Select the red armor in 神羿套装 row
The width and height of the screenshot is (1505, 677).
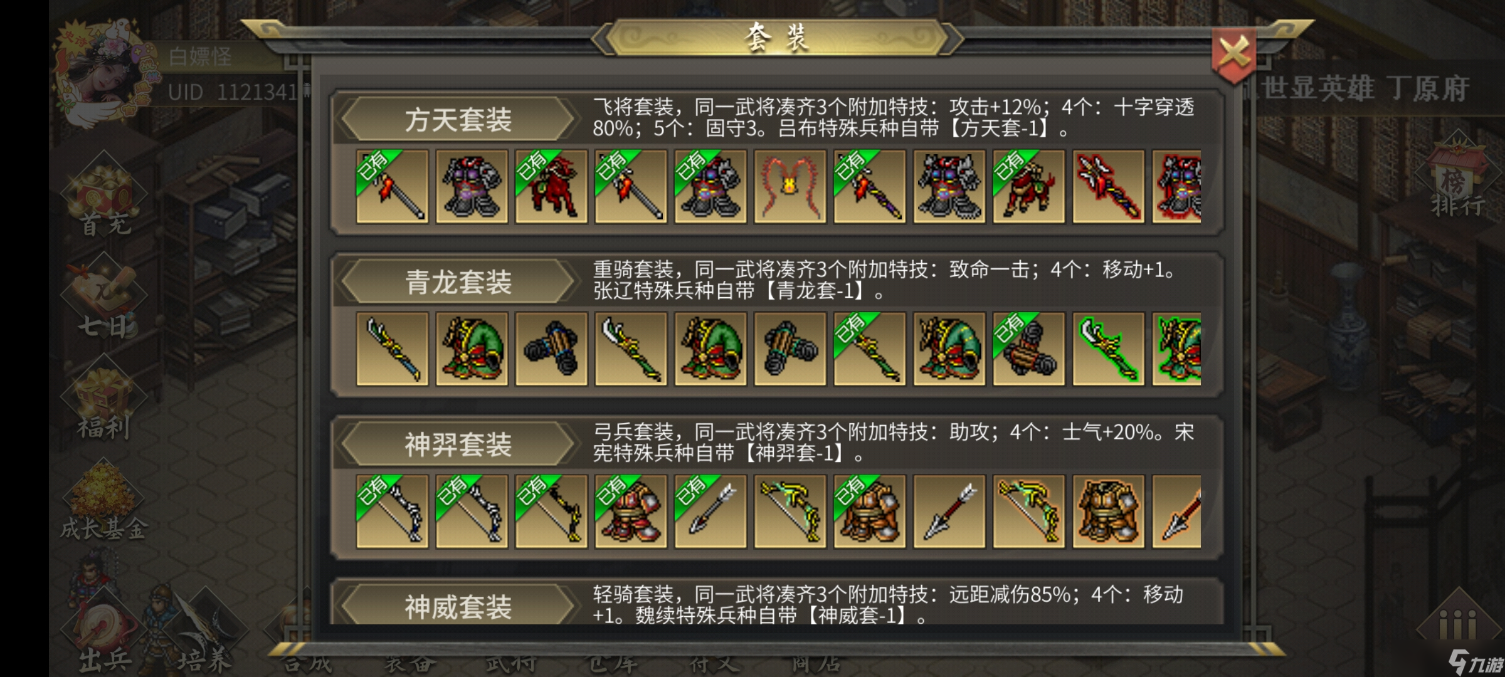pyautogui.click(x=631, y=511)
